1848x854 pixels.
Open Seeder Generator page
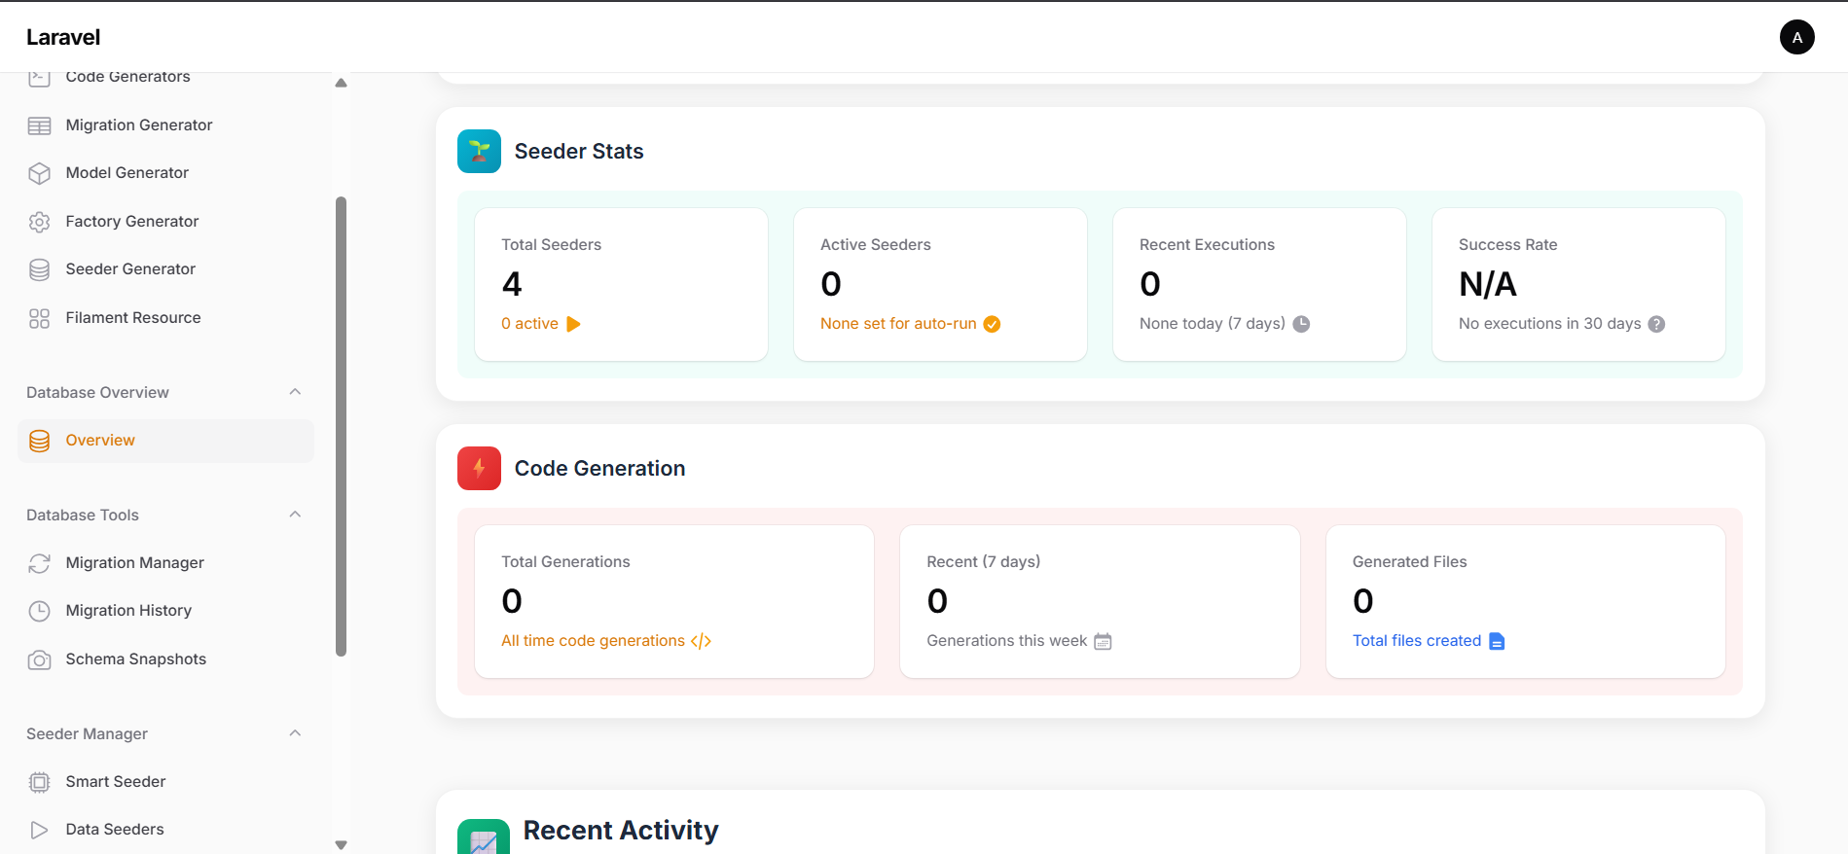tap(165, 269)
